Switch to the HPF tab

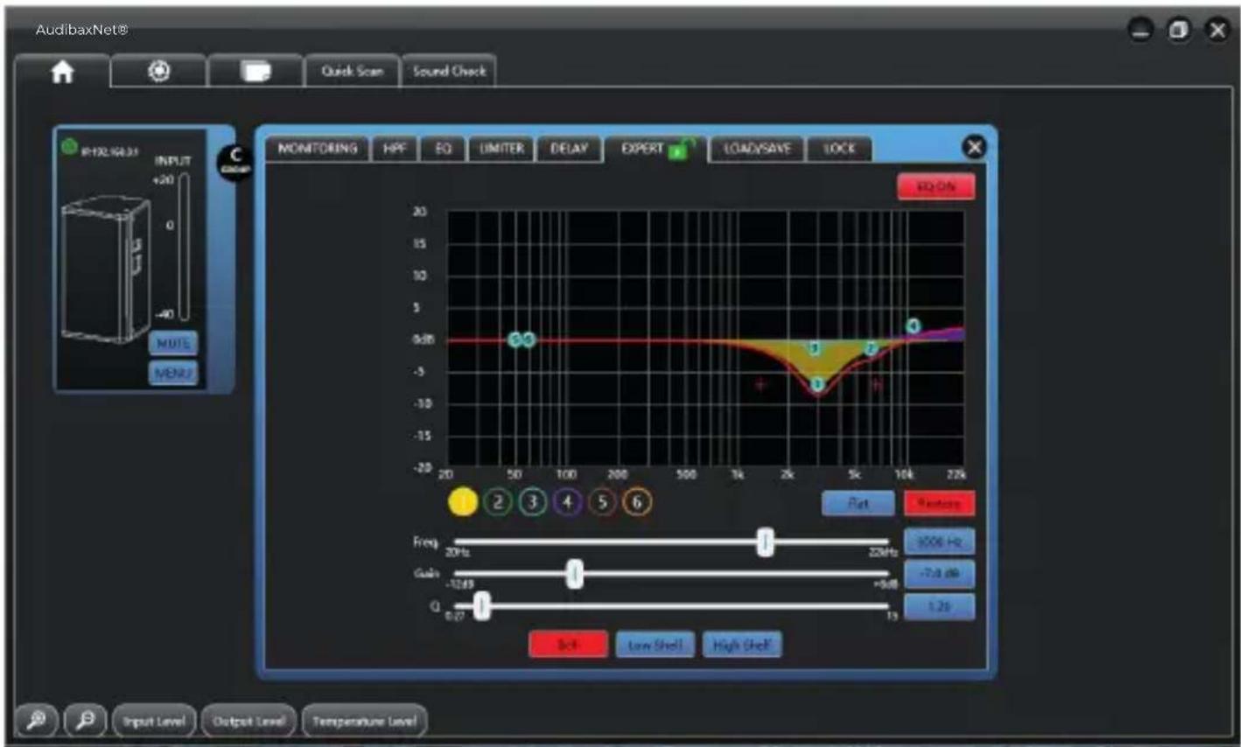pos(395,149)
